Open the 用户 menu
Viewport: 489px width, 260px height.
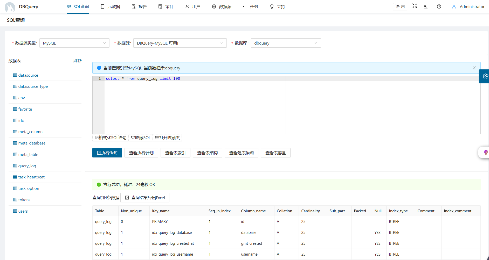[193, 7]
